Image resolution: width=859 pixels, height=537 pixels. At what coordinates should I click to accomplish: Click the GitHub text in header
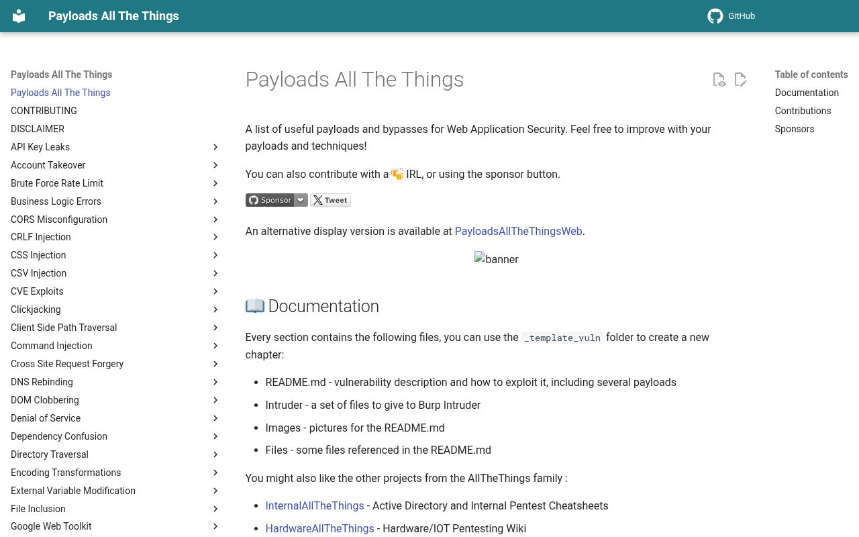coord(742,16)
